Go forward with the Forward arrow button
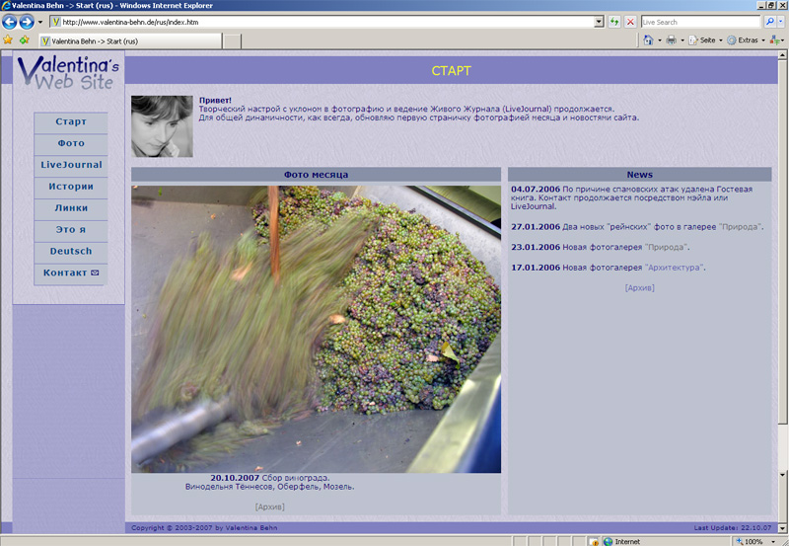789x546 pixels. pyautogui.click(x=27, y=22)
